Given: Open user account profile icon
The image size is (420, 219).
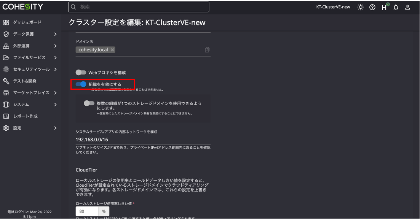Looking at the screenshot, I should (407, 7).
